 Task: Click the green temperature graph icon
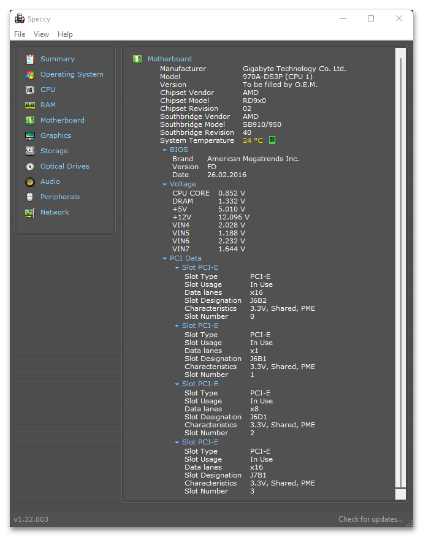pyautogui.click(x=272, y=140)
